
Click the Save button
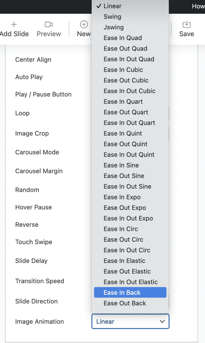click(186, 34)
